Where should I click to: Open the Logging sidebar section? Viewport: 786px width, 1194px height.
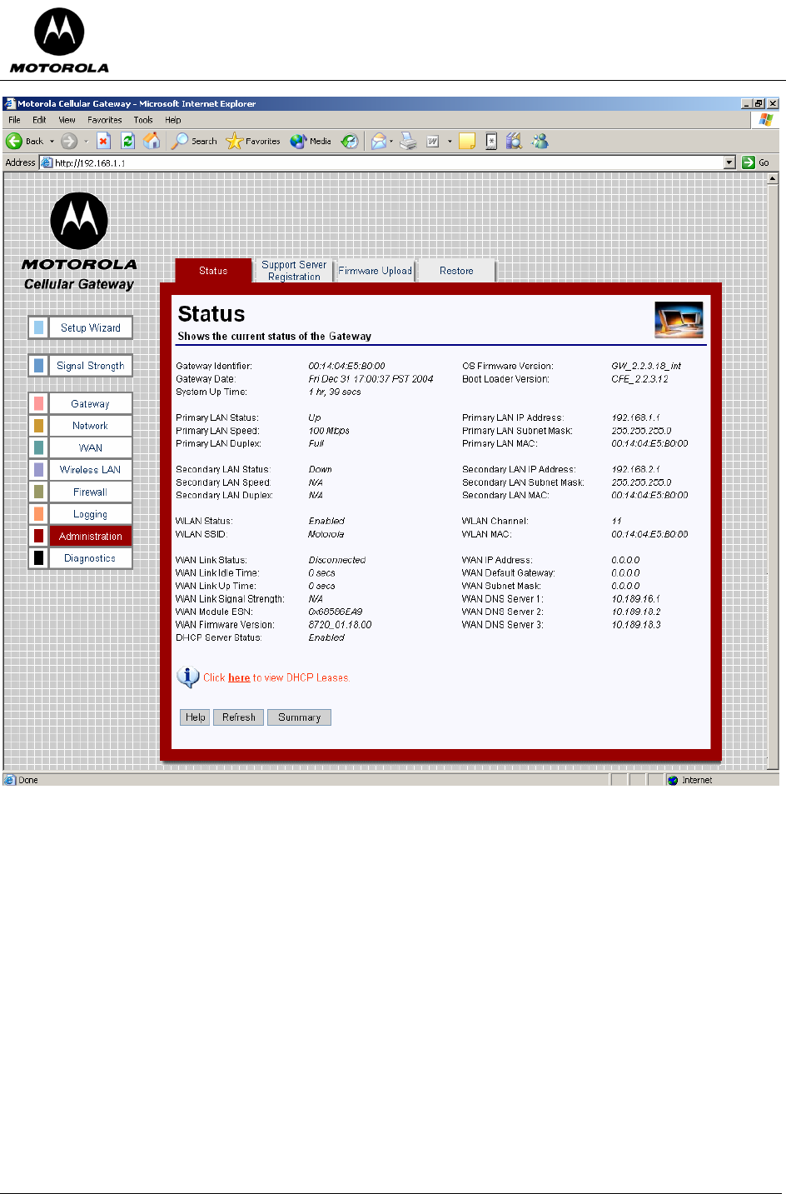91,515
